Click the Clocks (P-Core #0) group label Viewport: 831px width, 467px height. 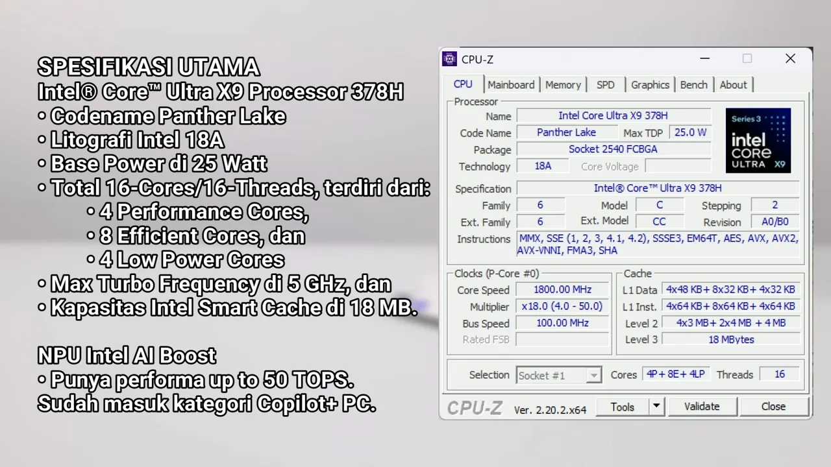pos(497,274)
